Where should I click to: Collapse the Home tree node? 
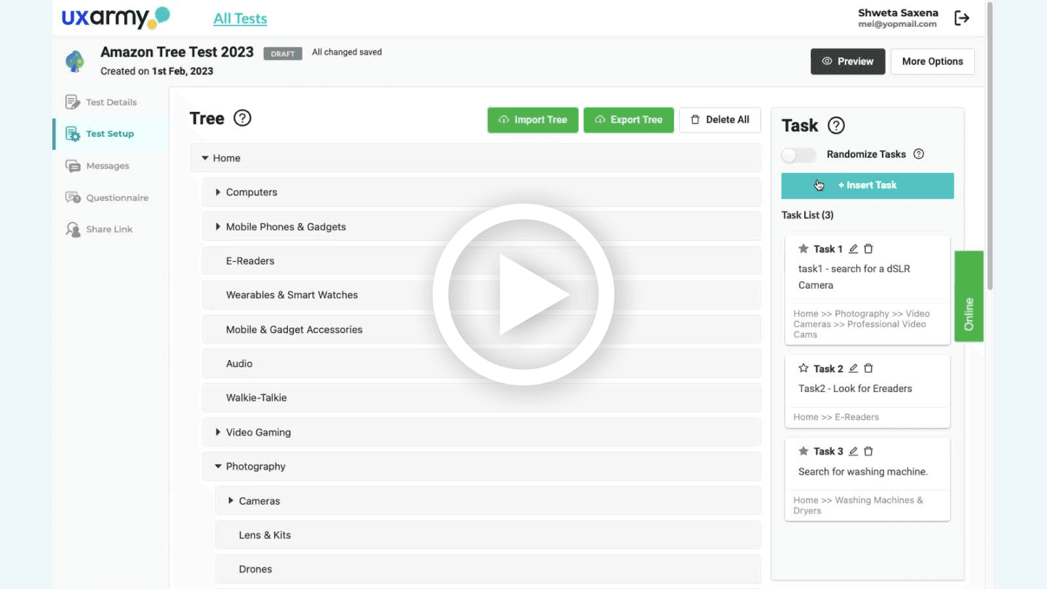click(205, 158)
